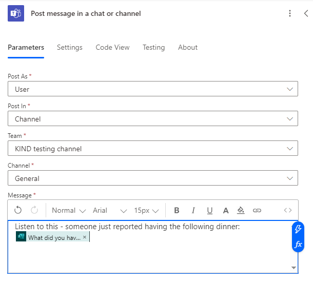
Task: Open the three-dot more options menu
Action: tap(290, 13)
